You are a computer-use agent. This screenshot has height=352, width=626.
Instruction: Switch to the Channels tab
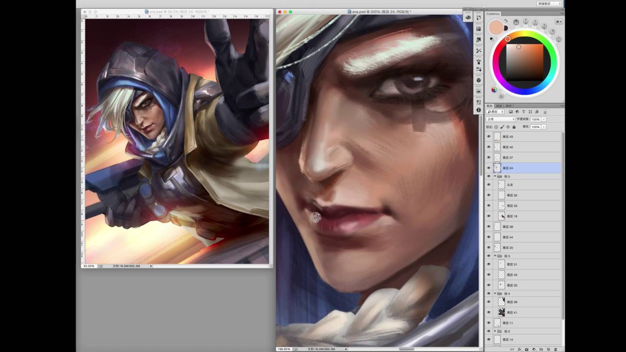point(499,106)
